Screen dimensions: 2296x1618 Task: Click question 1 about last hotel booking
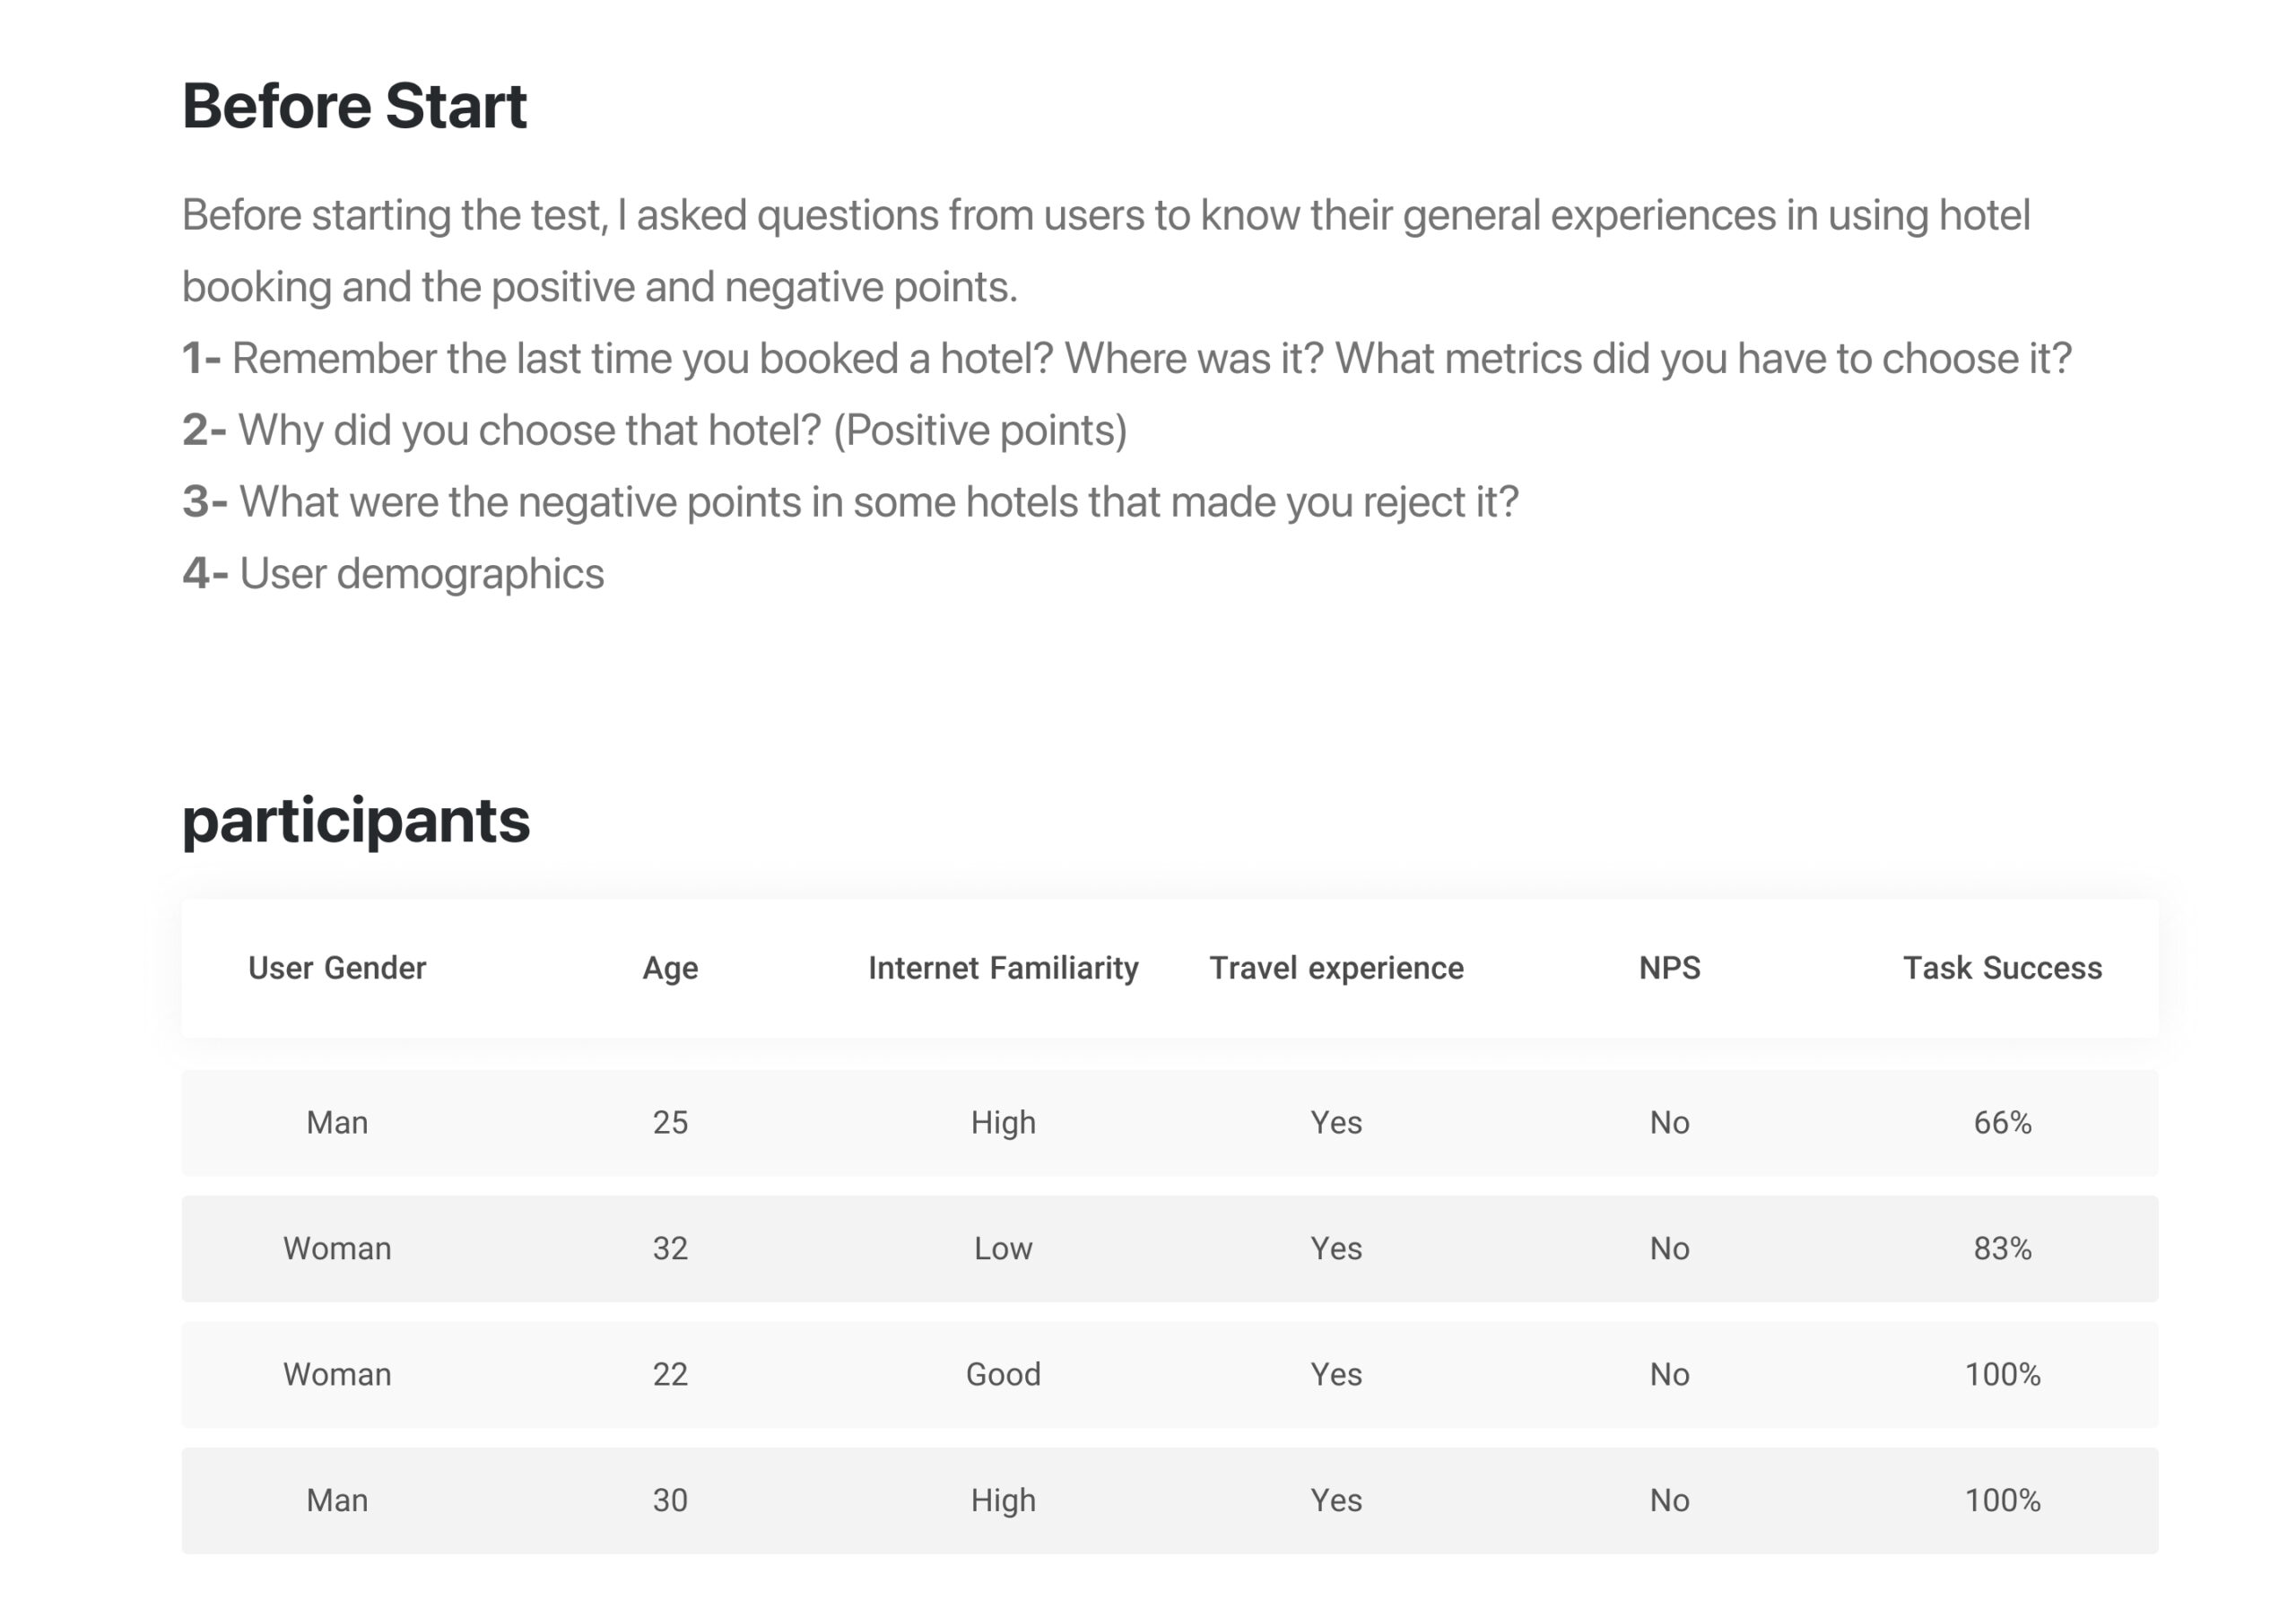1127,358
